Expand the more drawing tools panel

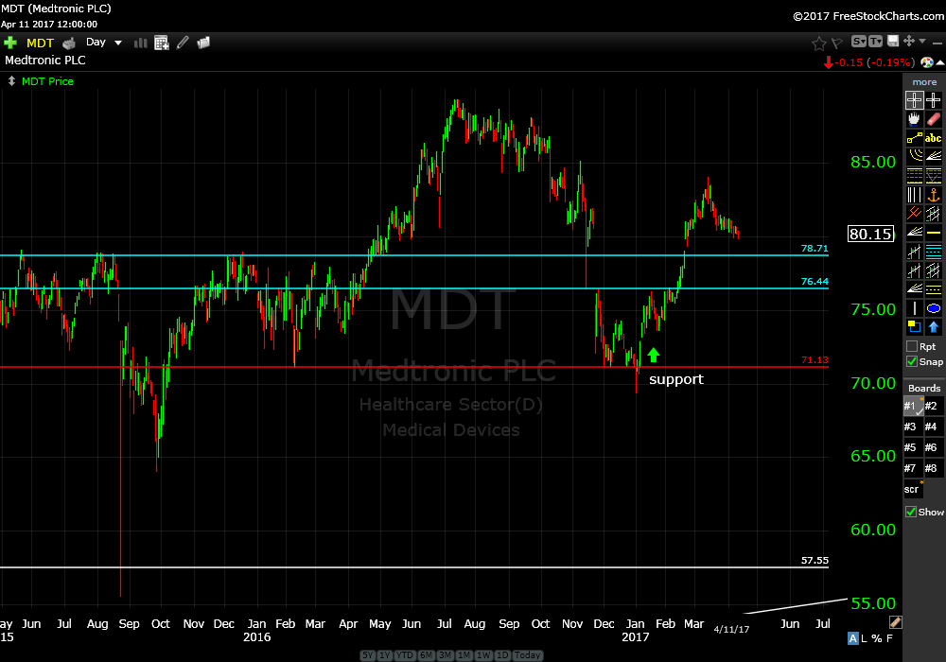point(924,82)
